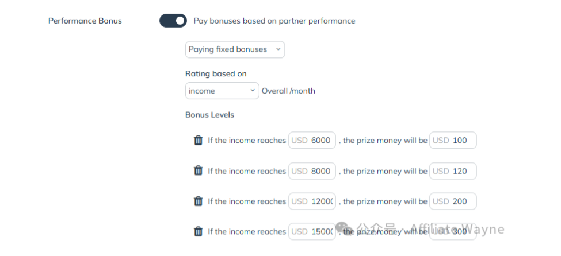Viewport: 561px width, 256px height.
Task: Click the Performance Bonus label
Action: pos(85,21)
